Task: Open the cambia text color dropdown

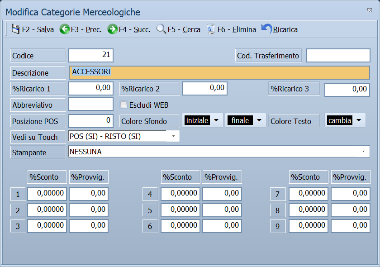Action: click(x=345, y=120)
